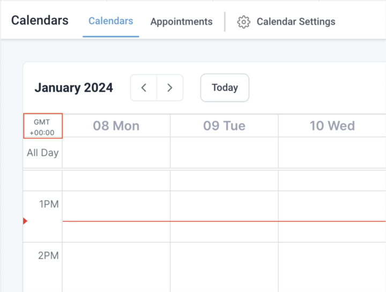Jump to Today button
Viewport: 386px width, 292px height.
click(x=225, y=87)
